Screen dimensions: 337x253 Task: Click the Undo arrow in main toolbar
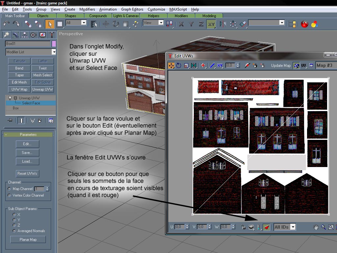tap(6, 24)
